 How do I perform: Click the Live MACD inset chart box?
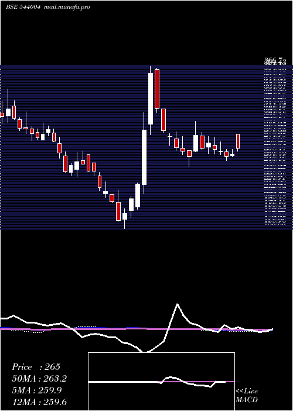[x=161, y=382]
